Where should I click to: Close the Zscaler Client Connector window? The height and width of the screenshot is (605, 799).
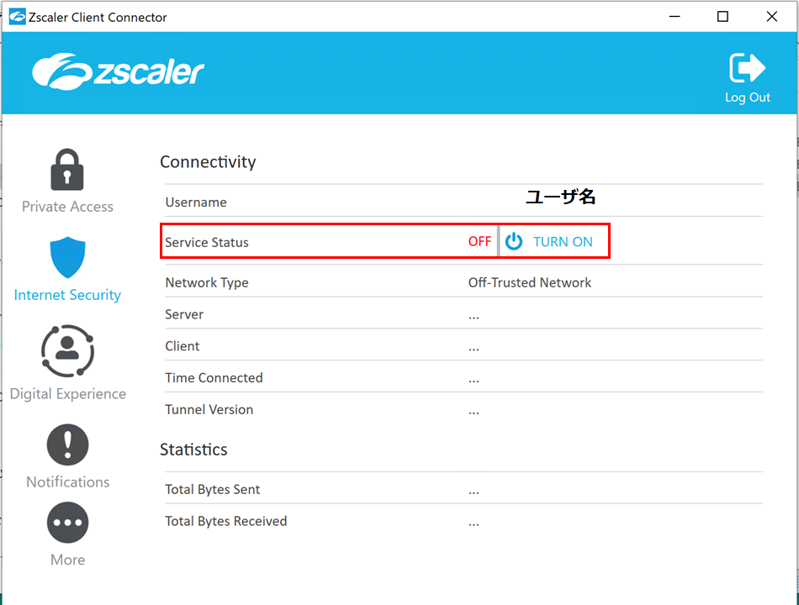pyautogui.click(x=771, y=17)
